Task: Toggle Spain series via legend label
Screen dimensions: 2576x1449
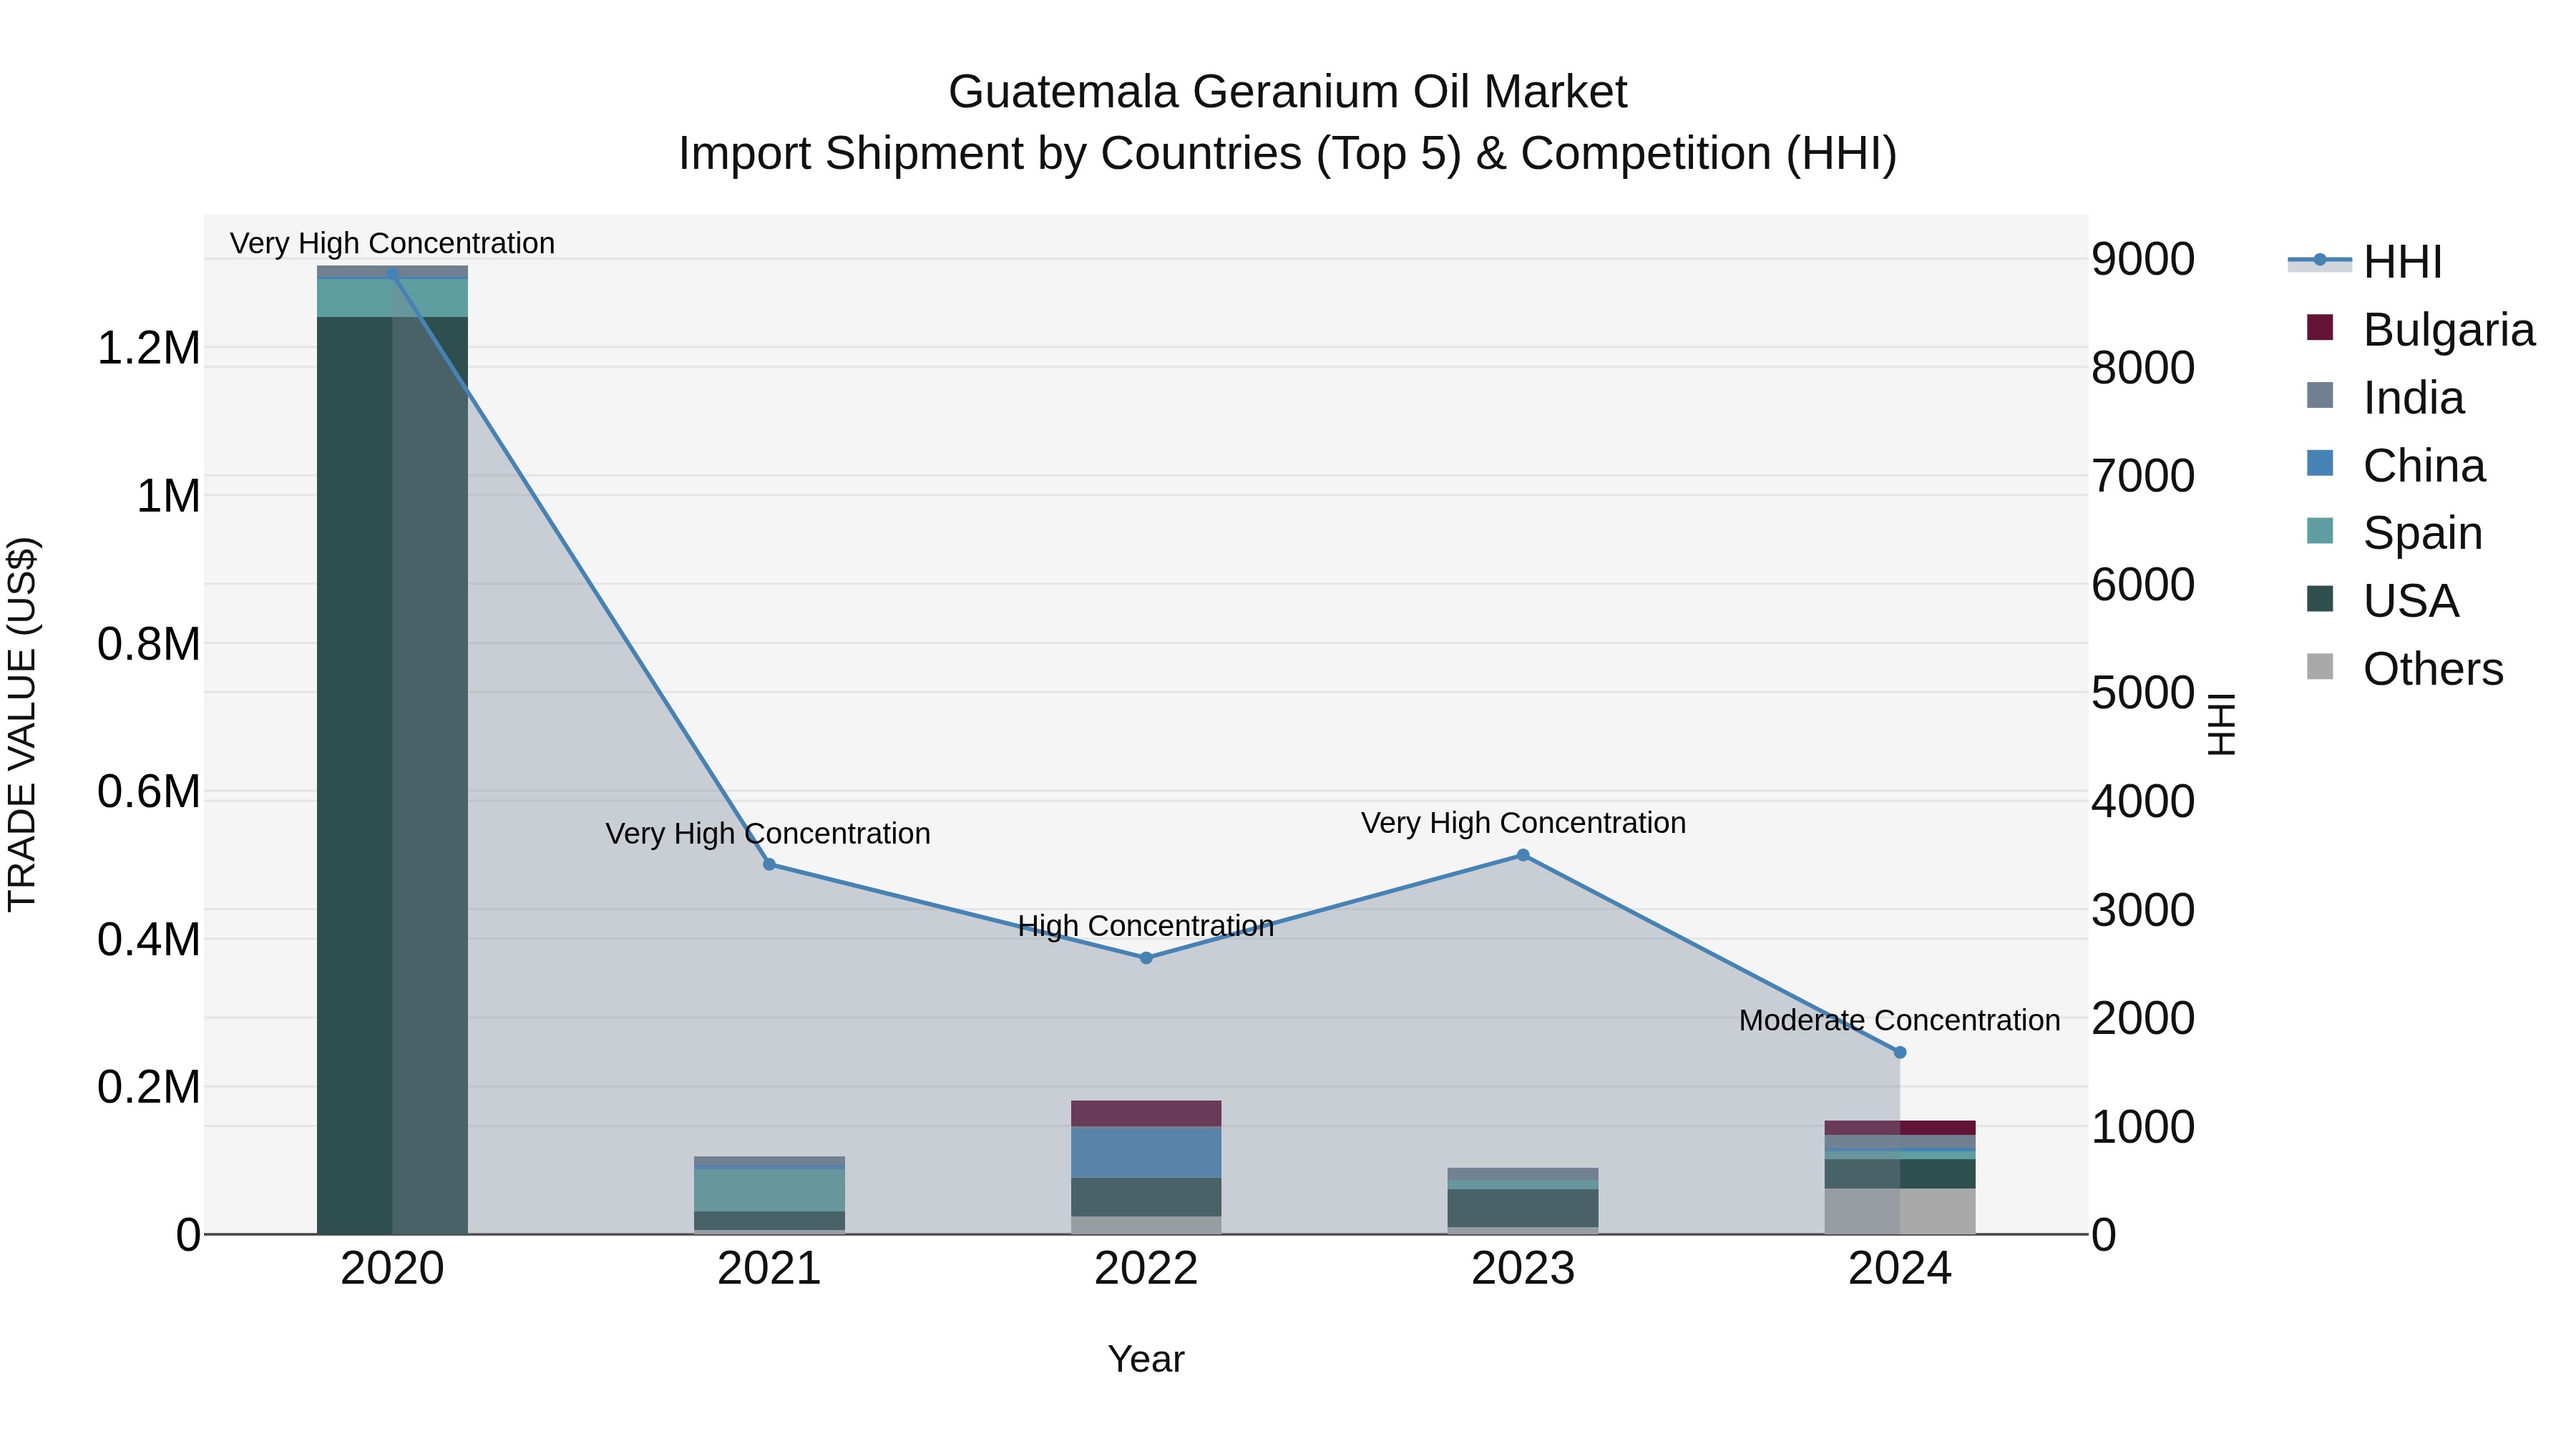Action: pos(2422,533)
